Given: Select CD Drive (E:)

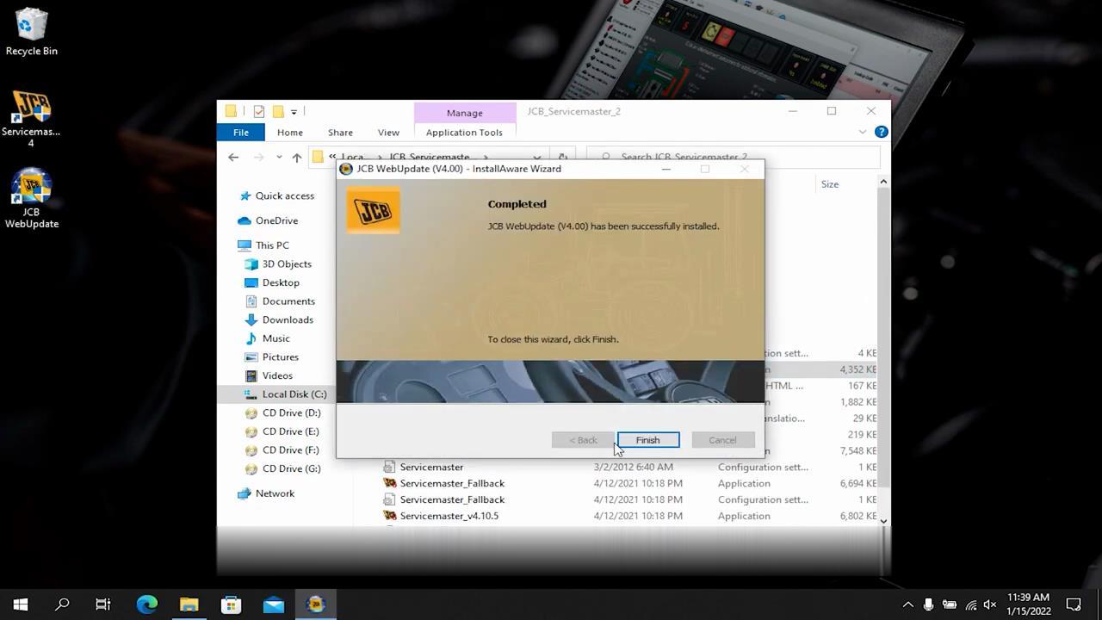Looking at the screenshot, I should tap(282, 432).
